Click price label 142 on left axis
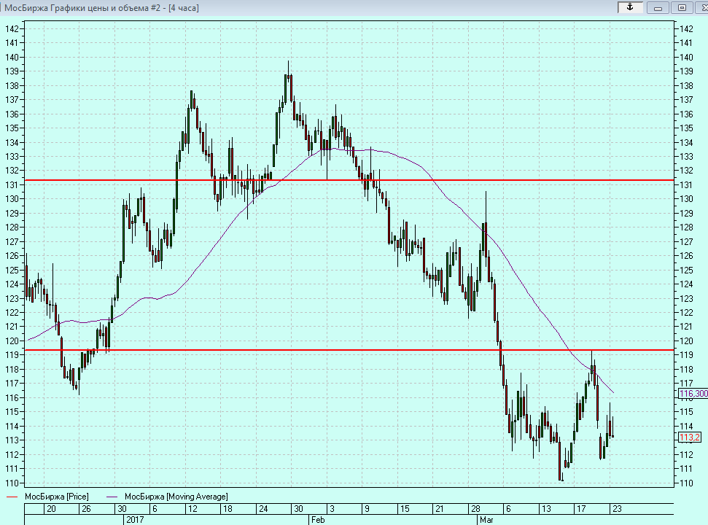The height and width of the screenshot is (525, 708). pyautogui.click(x=12, y=29)
